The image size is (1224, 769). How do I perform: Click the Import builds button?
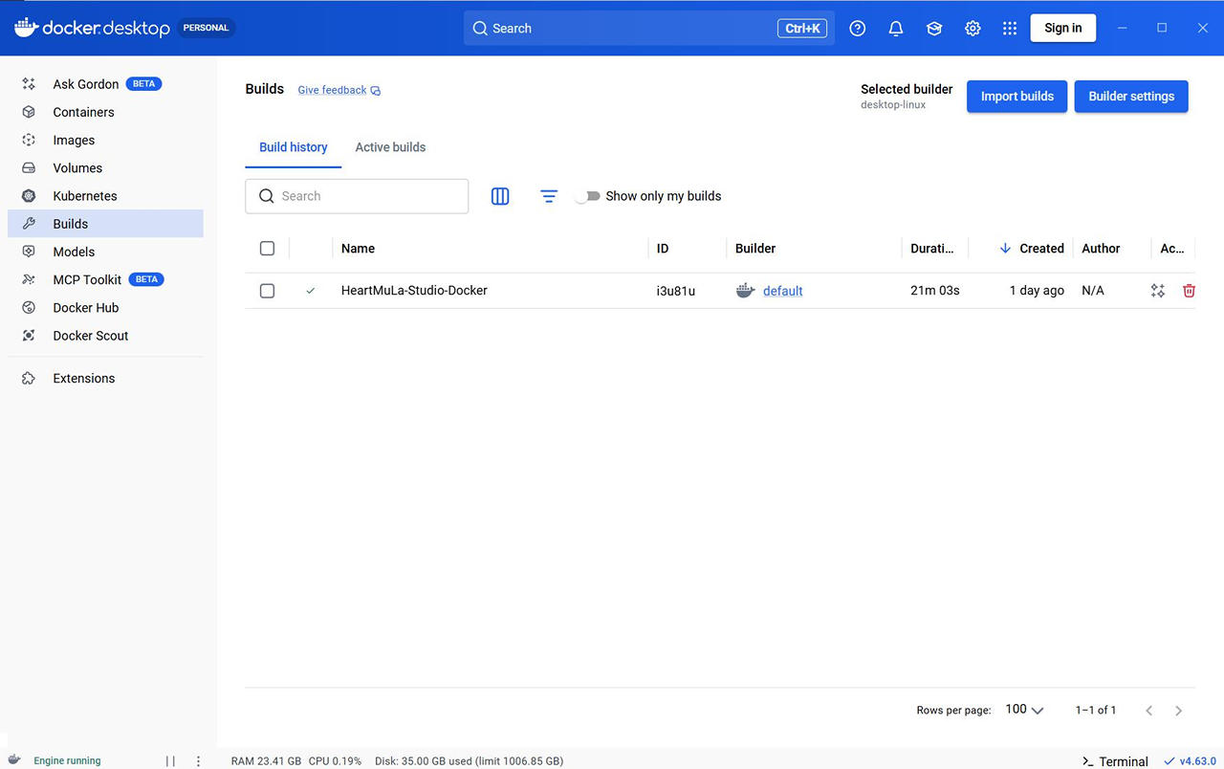coord(1016,97)
